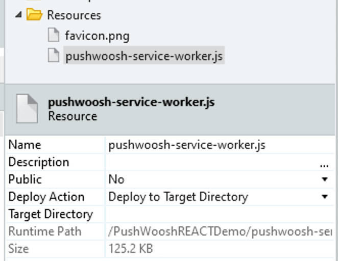Click the yellow Resources folder icon

pyautogui.click(x=34, y=15)
